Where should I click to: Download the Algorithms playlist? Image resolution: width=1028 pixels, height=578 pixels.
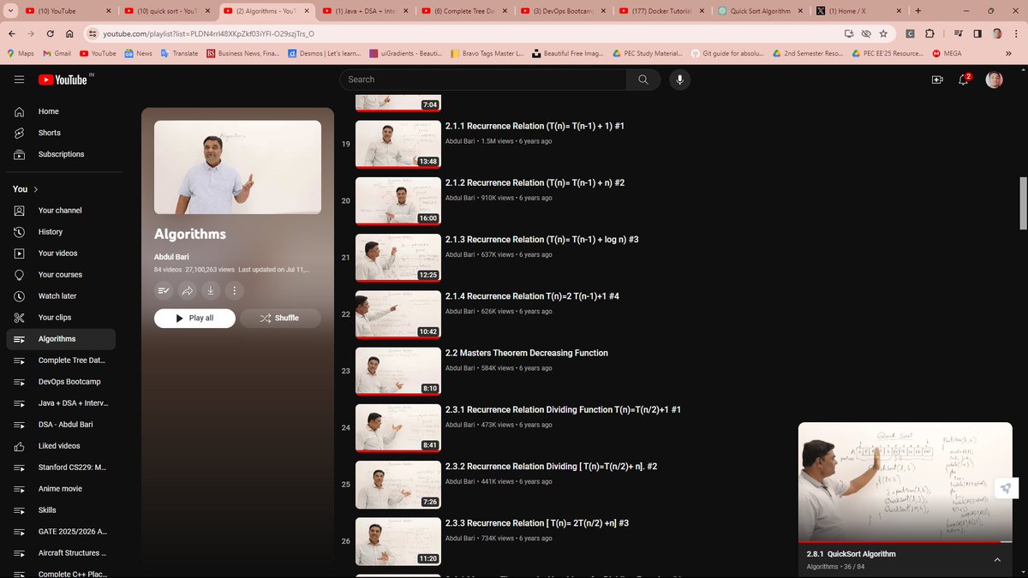(x=211, y=290)
